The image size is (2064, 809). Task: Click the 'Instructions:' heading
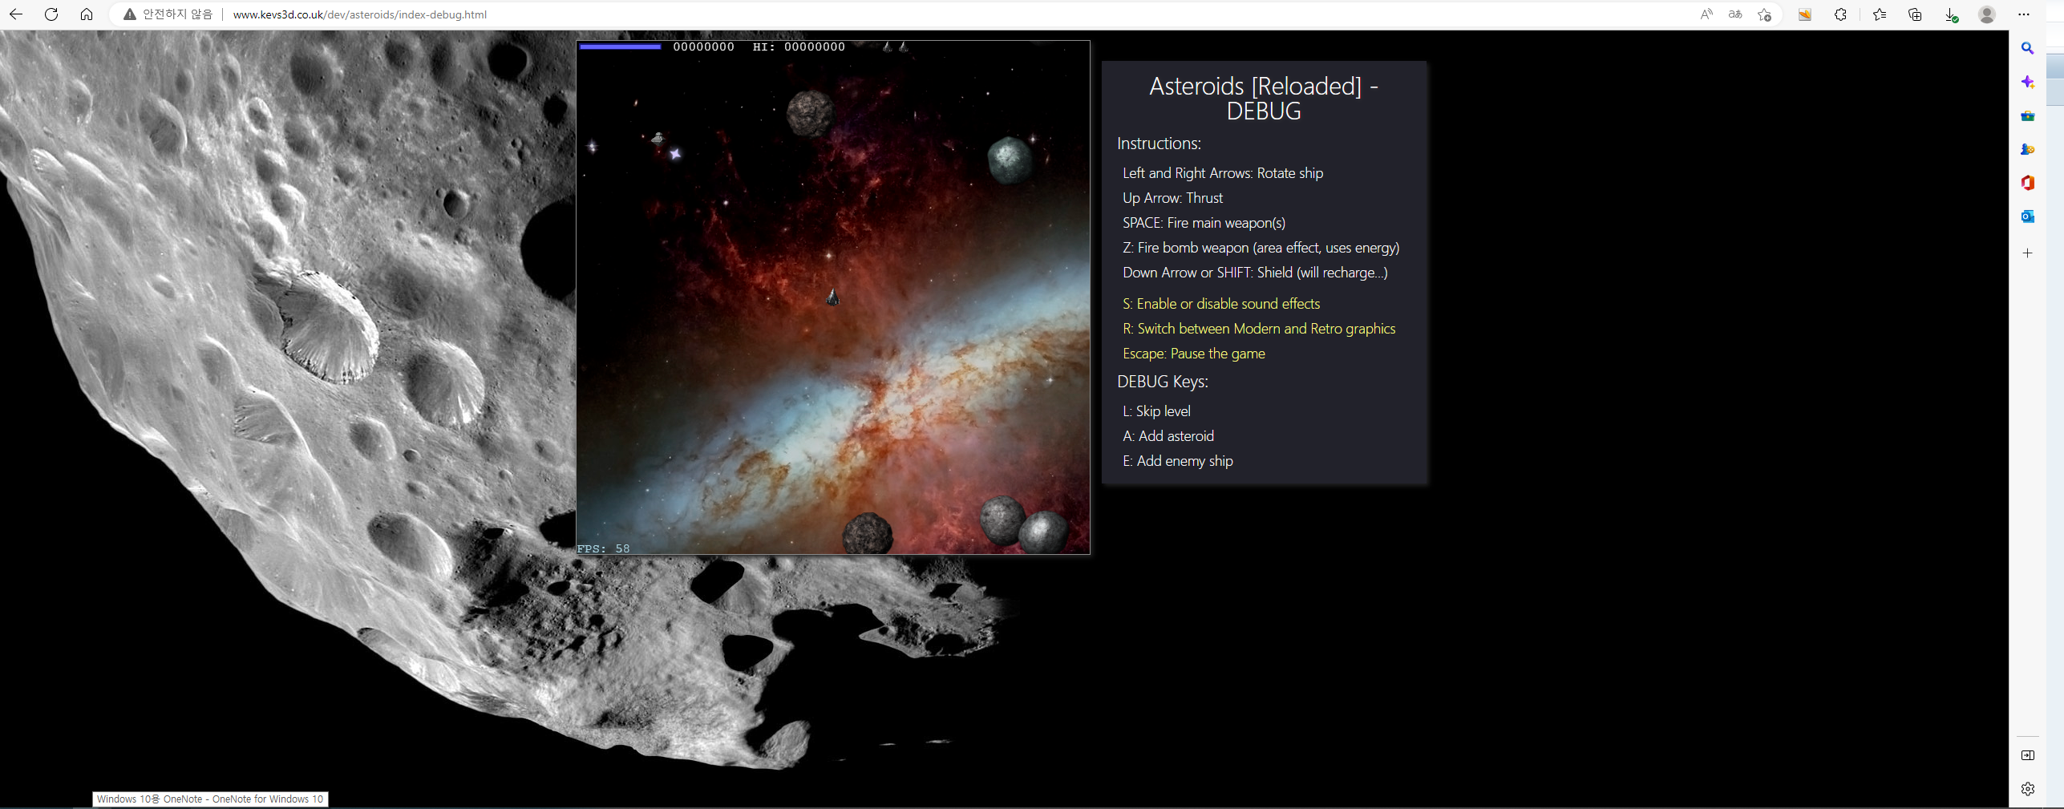pos(1159,144)
